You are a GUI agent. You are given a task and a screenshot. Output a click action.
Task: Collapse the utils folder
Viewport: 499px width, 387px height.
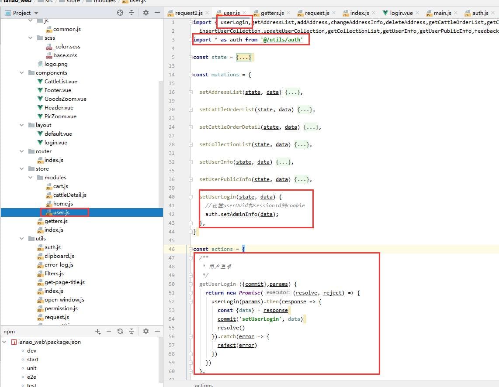pyautogui.click(x=22, y=238)
